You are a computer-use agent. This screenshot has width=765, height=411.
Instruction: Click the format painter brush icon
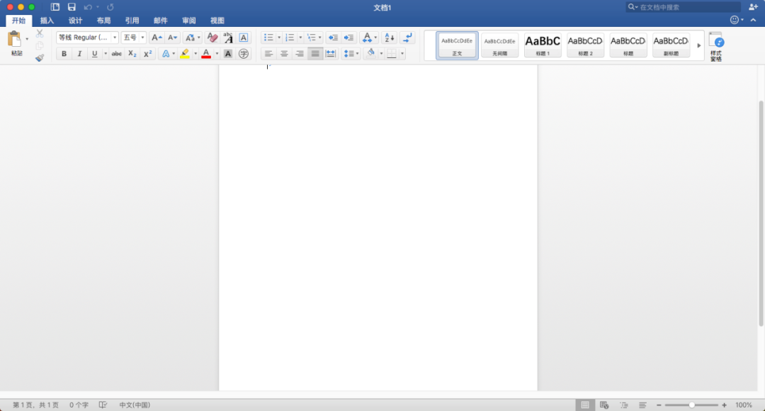[x=40, y=57]
